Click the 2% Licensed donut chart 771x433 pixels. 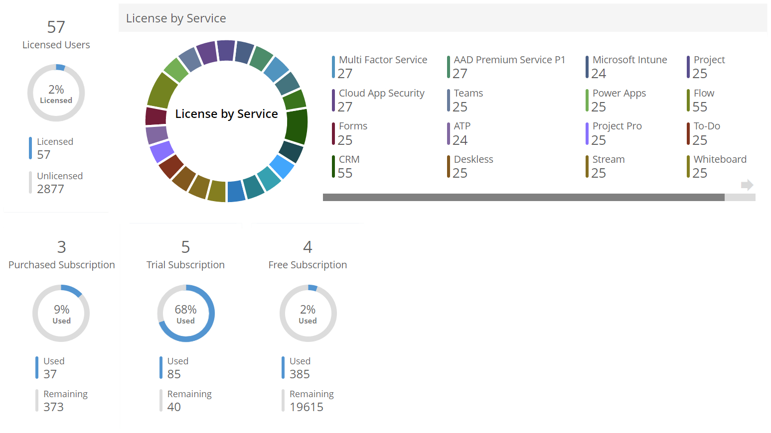(x=56, y=93)
